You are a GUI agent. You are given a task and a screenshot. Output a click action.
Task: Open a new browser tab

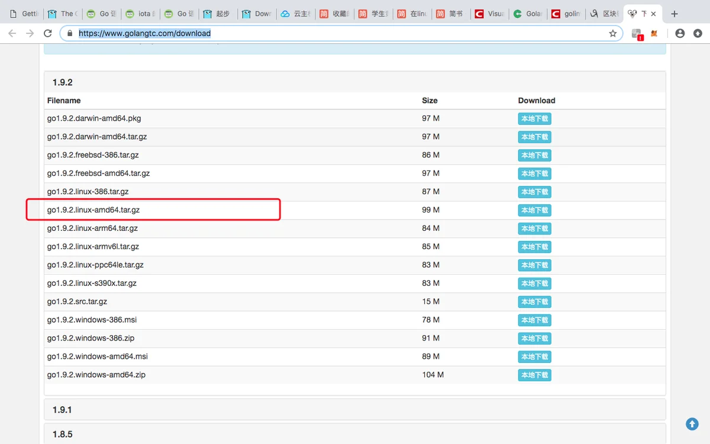point(674,14)
